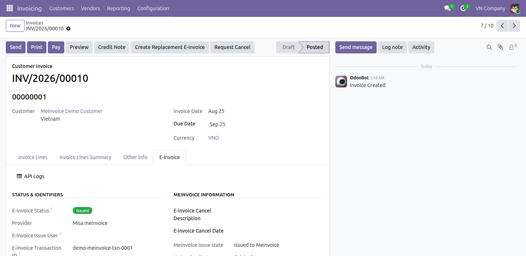Open the conversations messages icon
The height and width of the screenshot is (256, 526).
tap(447, 8)
